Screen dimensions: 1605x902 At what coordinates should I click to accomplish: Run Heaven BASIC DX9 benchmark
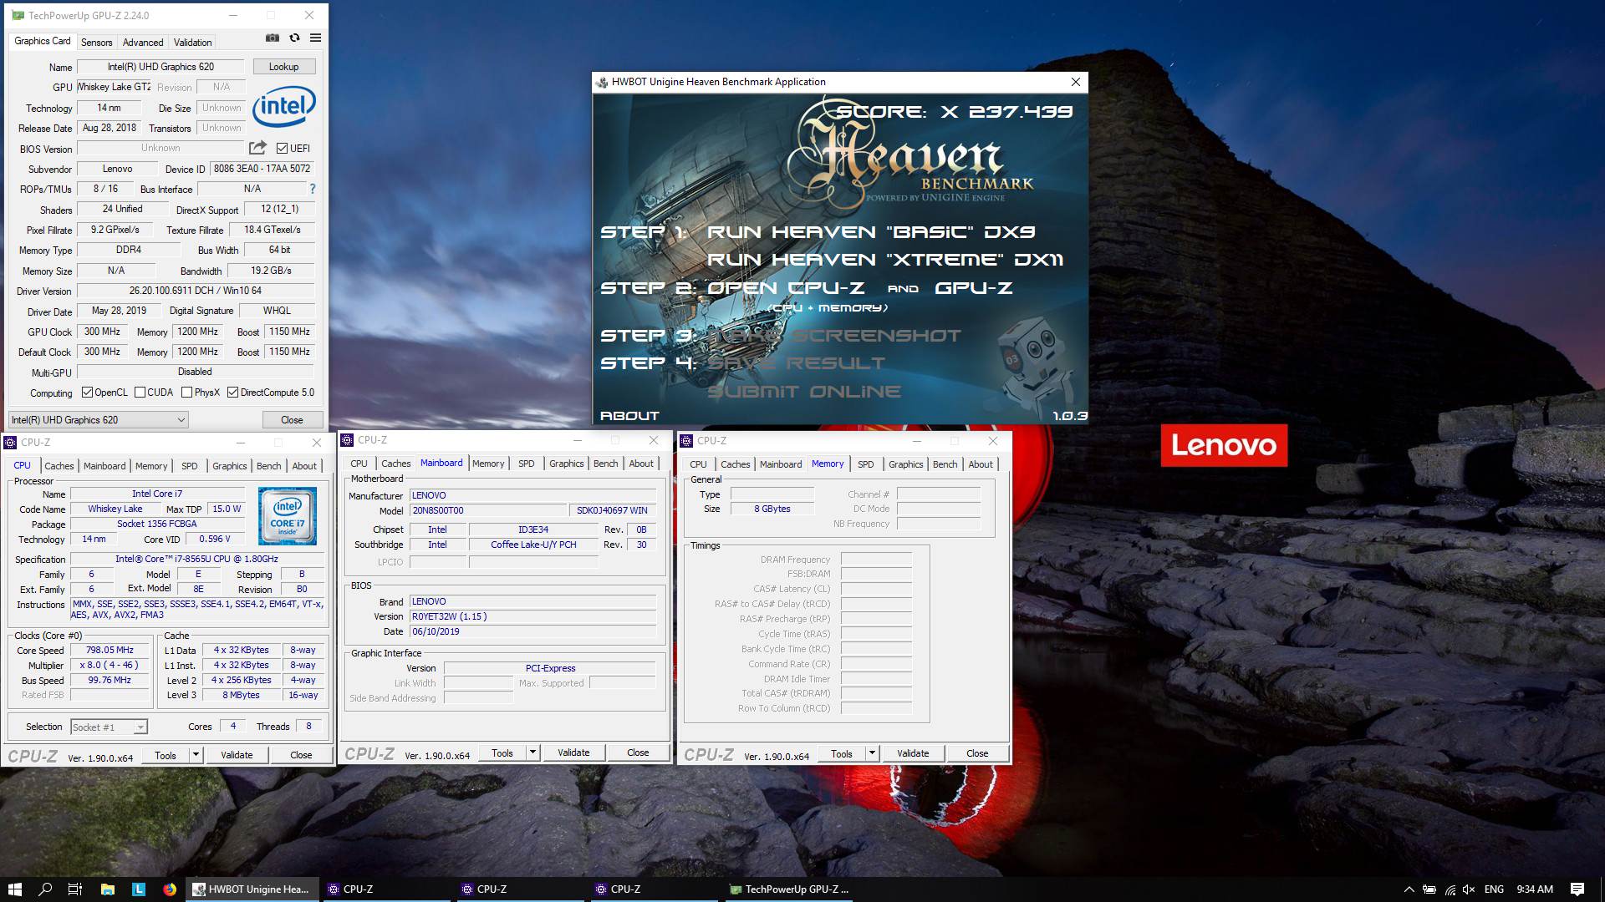pyautogui.click(x=871, y=232)
